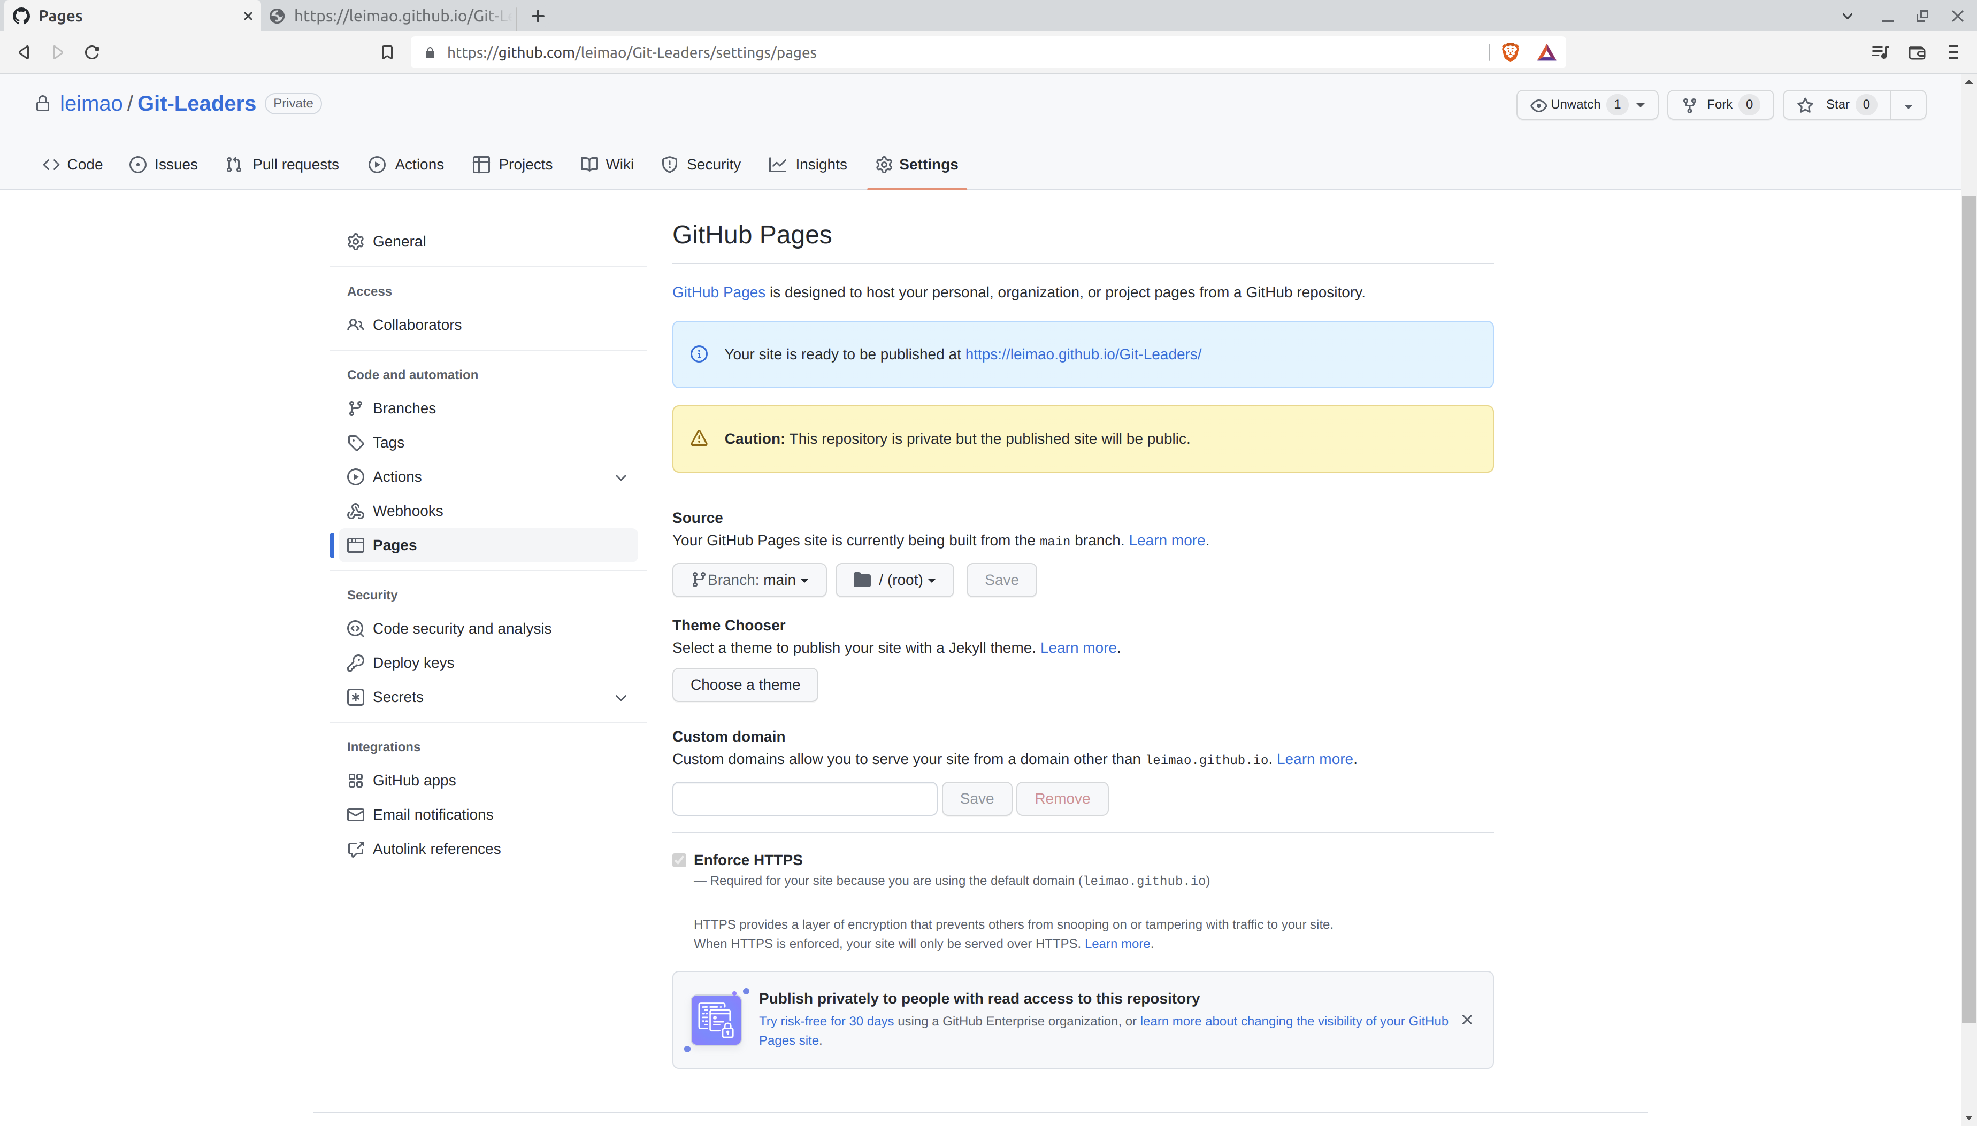The width and height of the screenshot is (1977, 1126).
Task: Click the Pull requests icon
Action: pos(234,164)
